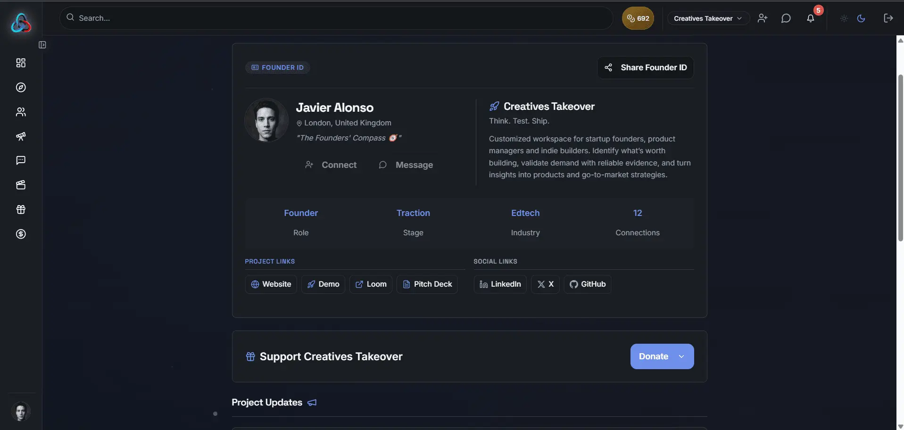904x430 pixels.
Task: Click the Support Creatives Takeover gift icon
Action: click(250, 356)
